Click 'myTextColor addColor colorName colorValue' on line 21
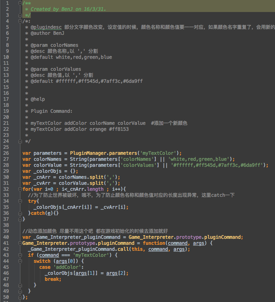The width and height of the screenshot is (275, 302). point(88,123)
